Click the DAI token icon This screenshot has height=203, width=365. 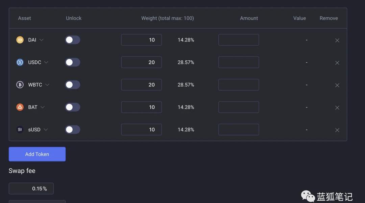coord(20,40)
